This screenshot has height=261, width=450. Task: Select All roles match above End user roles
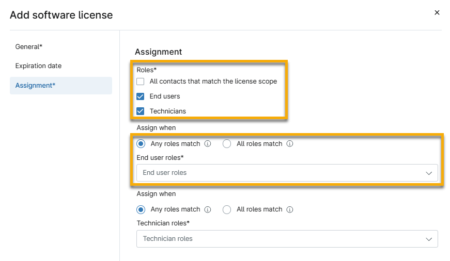[x=227, y=144]
